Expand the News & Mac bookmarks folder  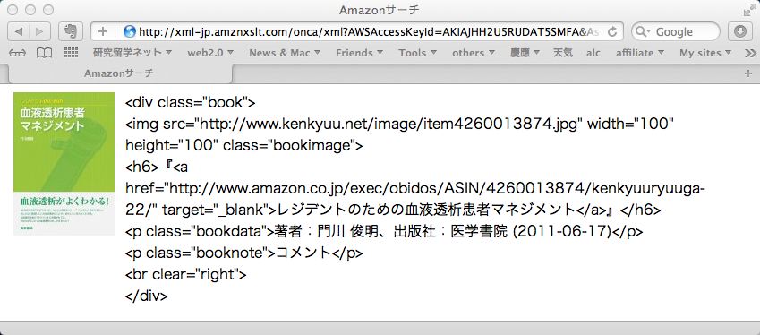coord(285,53)
